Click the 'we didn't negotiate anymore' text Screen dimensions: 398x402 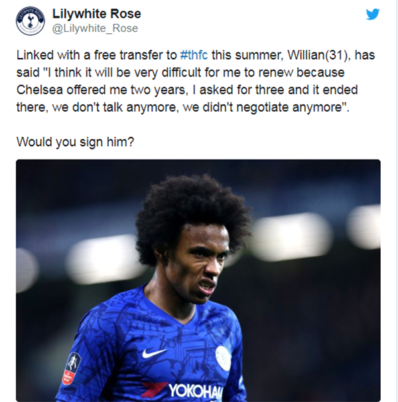pos(263,107)
